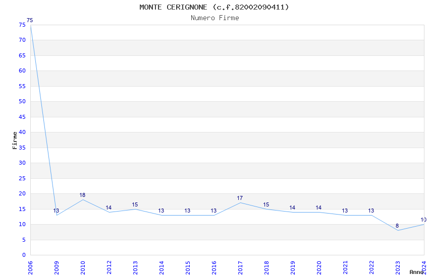429x277 pixels.
Task: Select the 2021 year label on the x-axis
Action: point(346,268)
